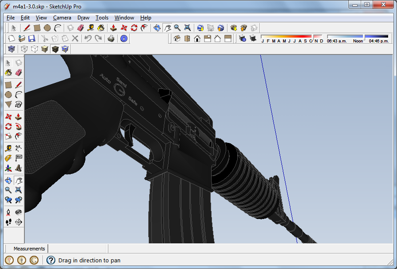Open the File menu
Image resolution: width=397 pixels, height=269 pixels.
click(10, 18)
